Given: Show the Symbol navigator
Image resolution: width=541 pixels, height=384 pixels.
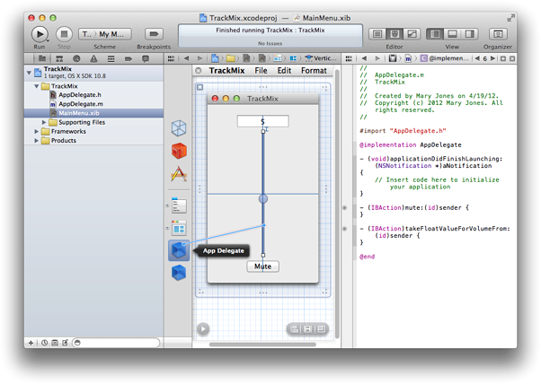Looking at the screenshot, I should 59,58.
